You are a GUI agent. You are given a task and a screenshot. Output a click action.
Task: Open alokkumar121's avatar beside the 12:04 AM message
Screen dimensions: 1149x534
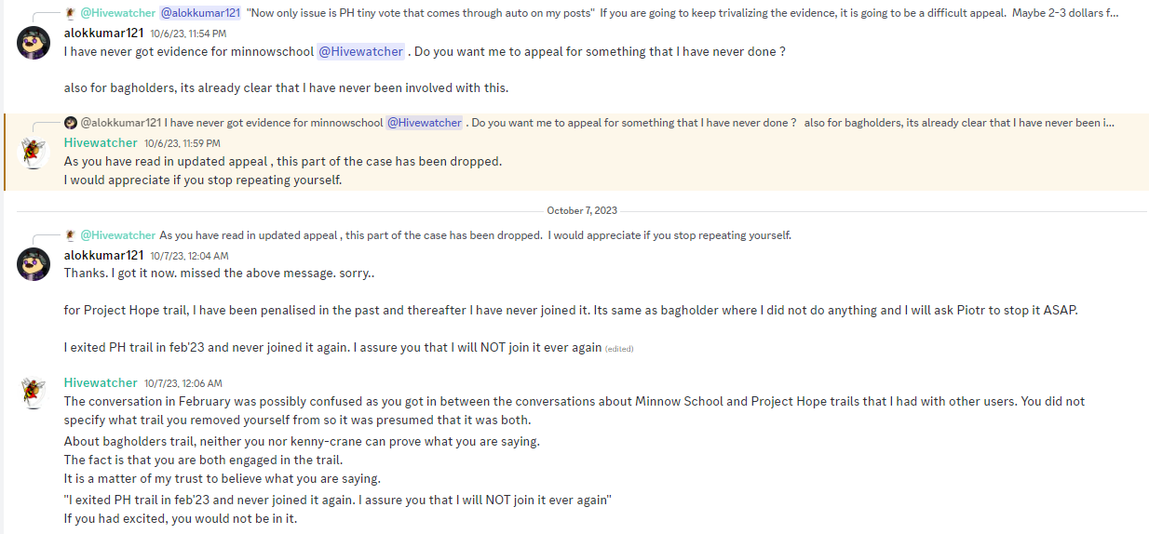click(34, 264)
